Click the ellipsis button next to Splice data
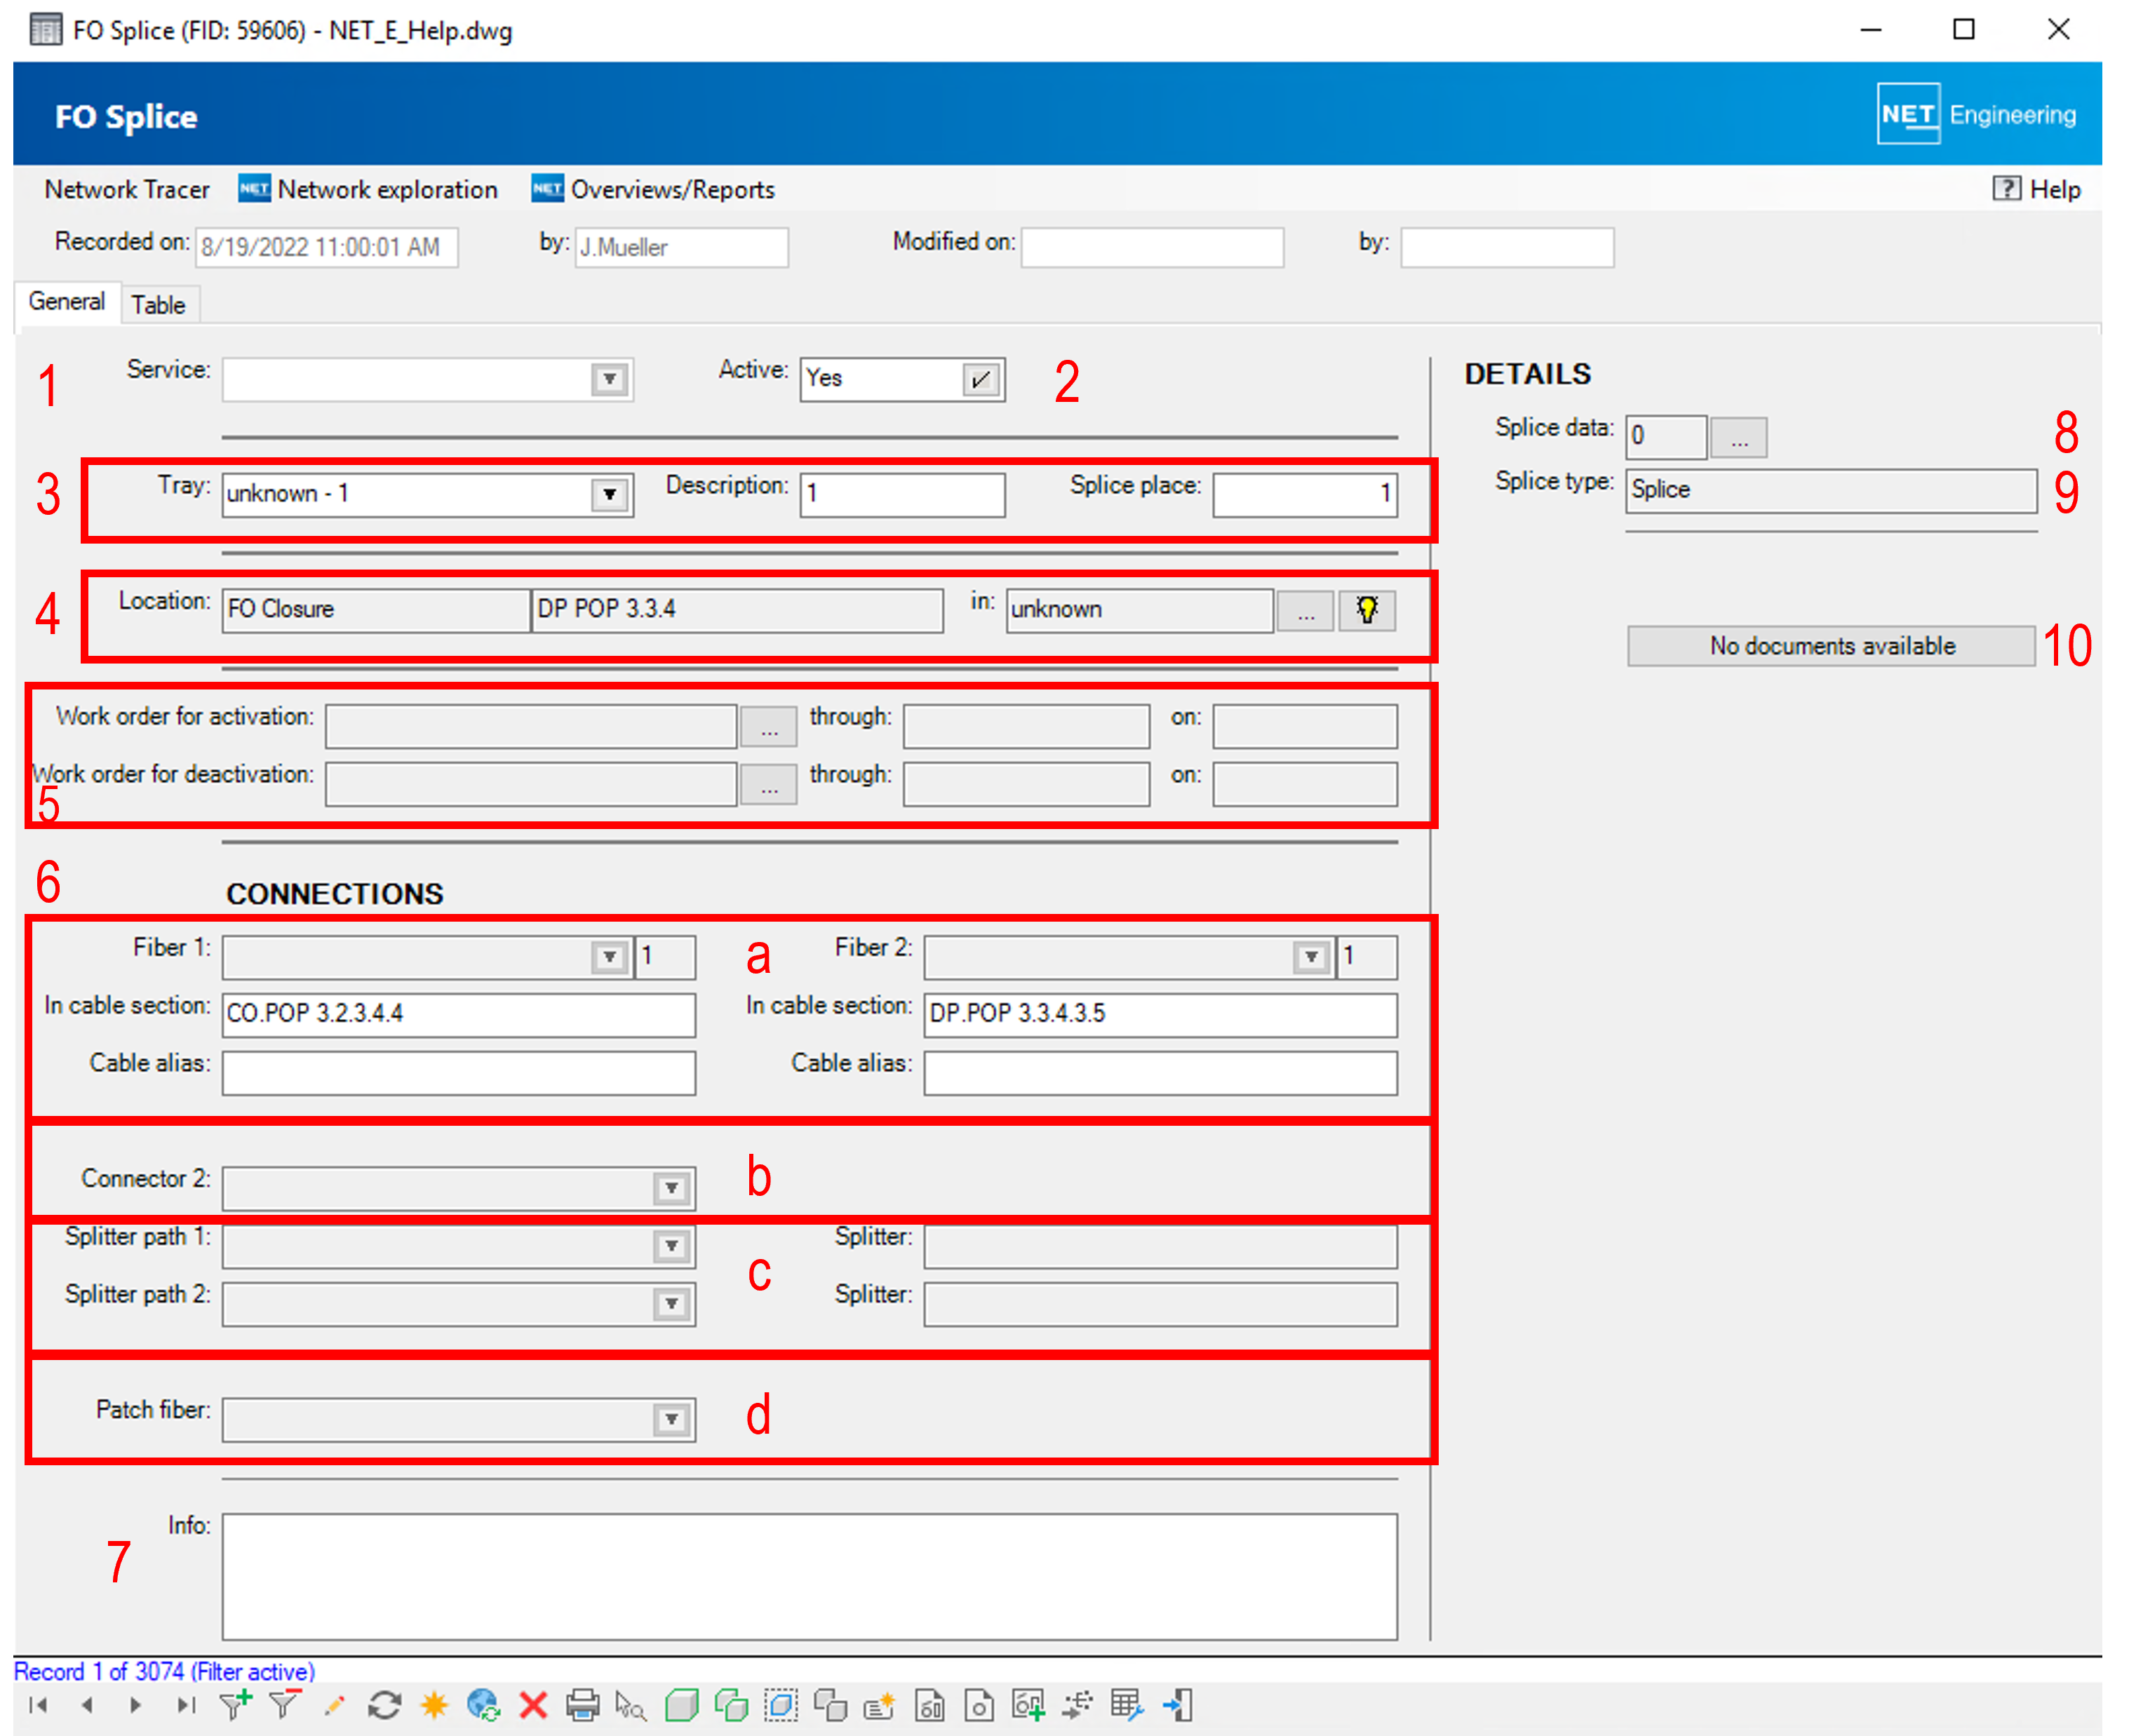Screen dimensions: 2129x1736 pos(1738,438)
